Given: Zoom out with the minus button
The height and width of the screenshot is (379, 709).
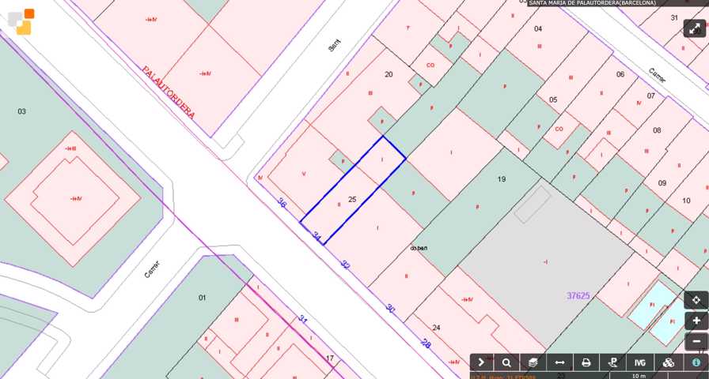Looking at the screenshot, I should [x=696, y=341].
